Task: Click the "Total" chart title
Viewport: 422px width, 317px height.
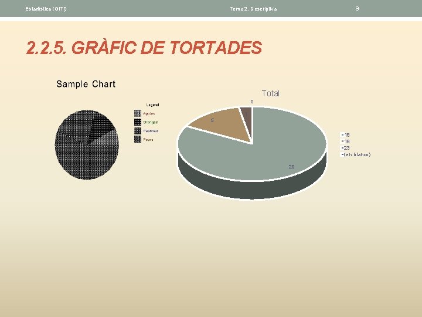Action: pyautogui.click(x=270, y=93)
